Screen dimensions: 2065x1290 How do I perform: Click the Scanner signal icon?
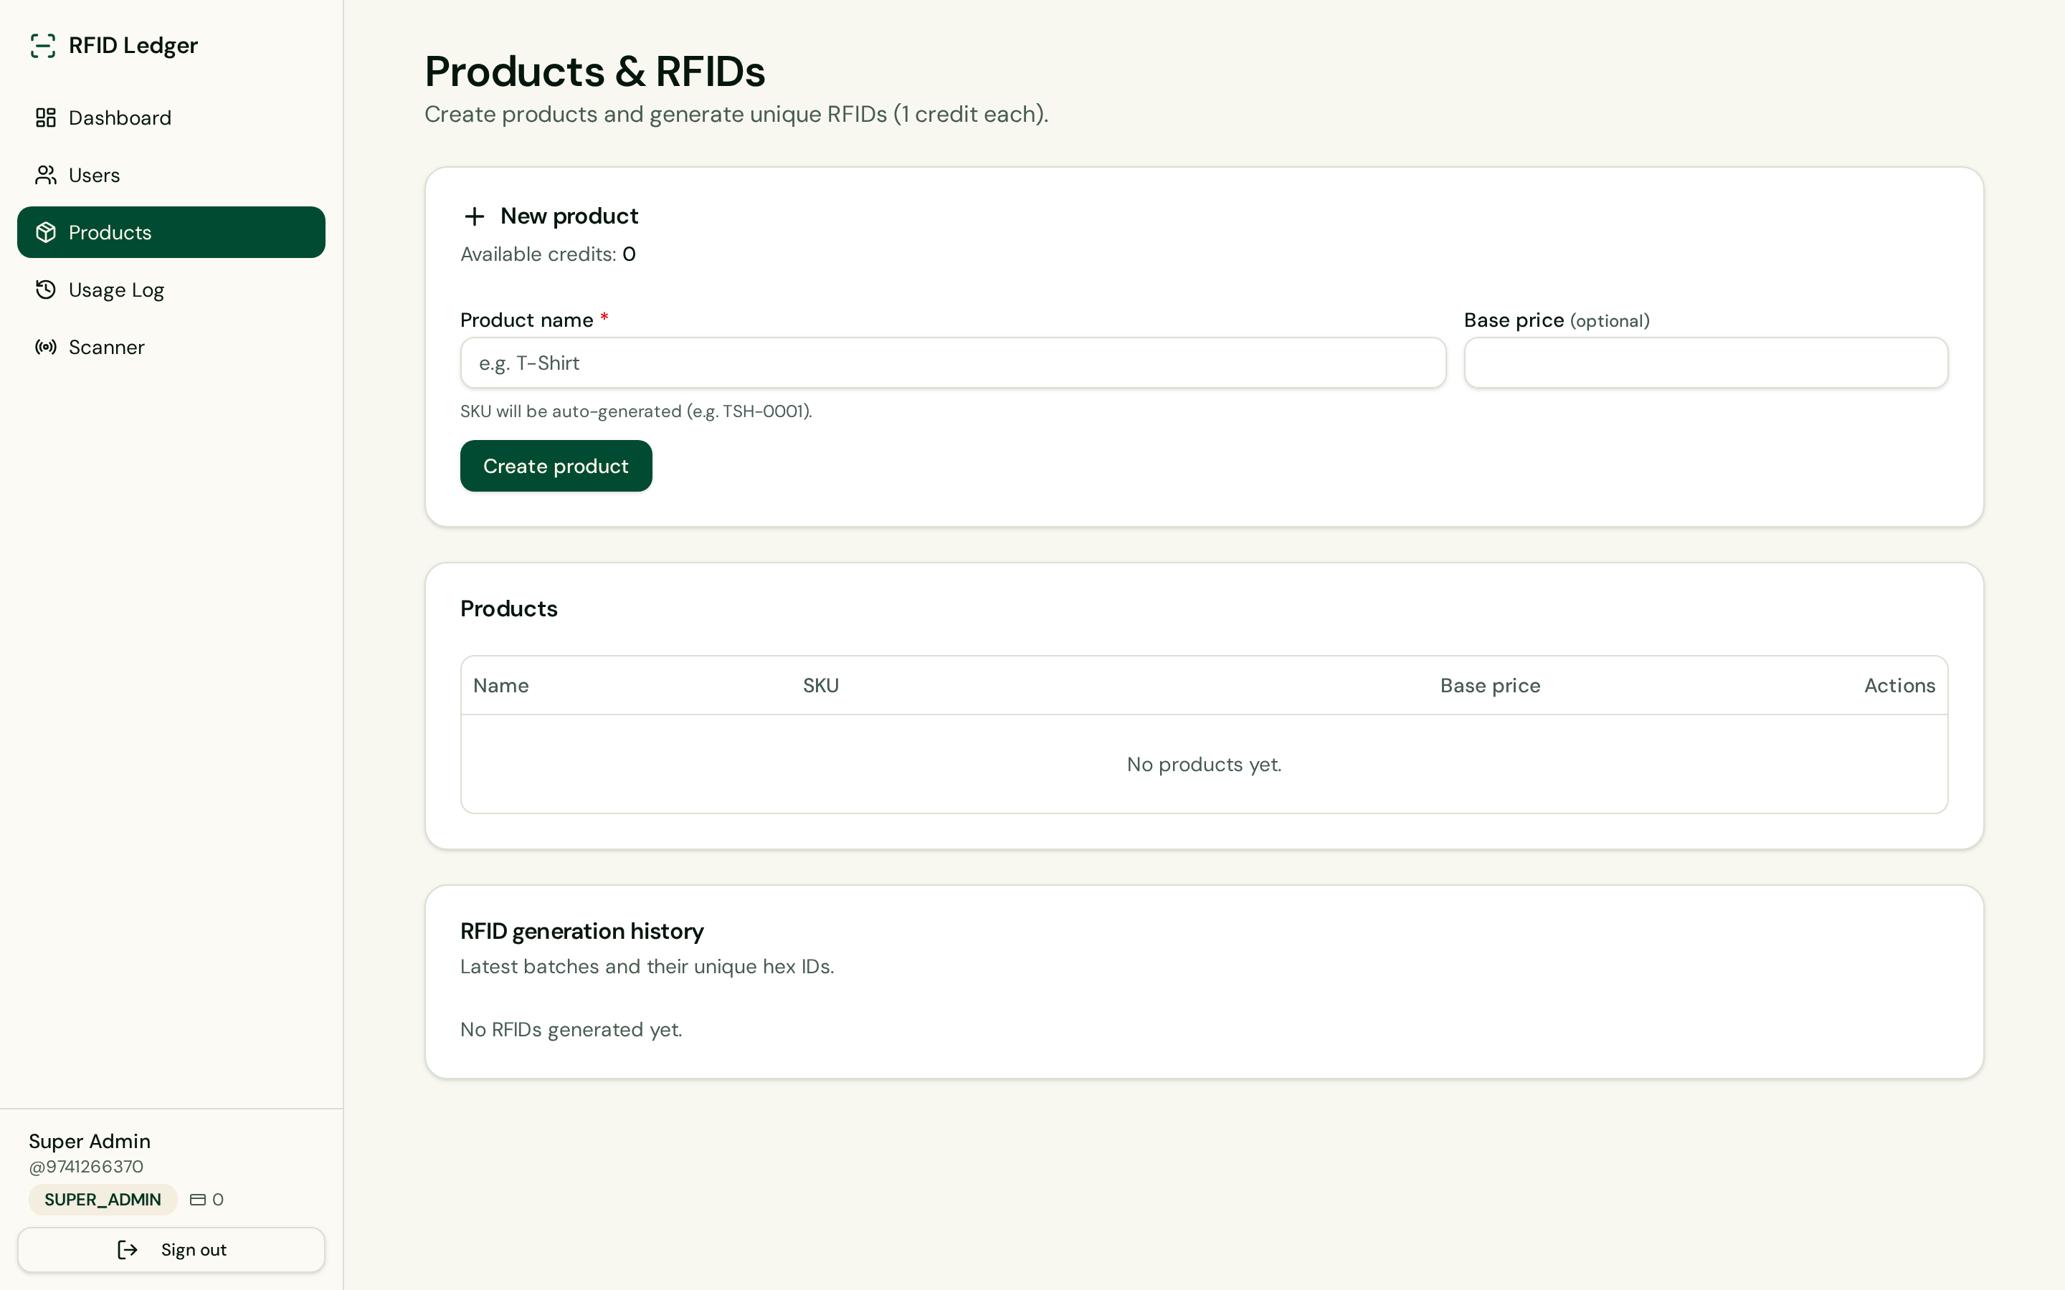coord(46,346)
